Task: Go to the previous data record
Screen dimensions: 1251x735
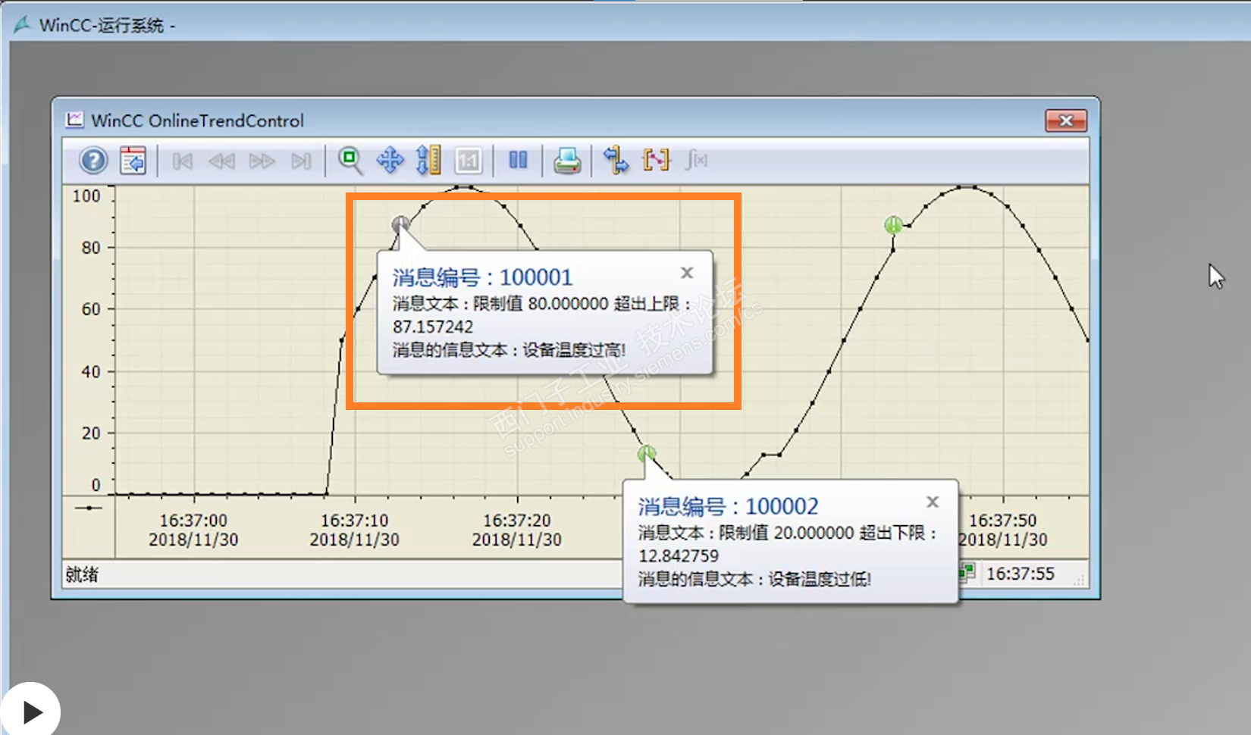Action: click(x=221, y=161)
